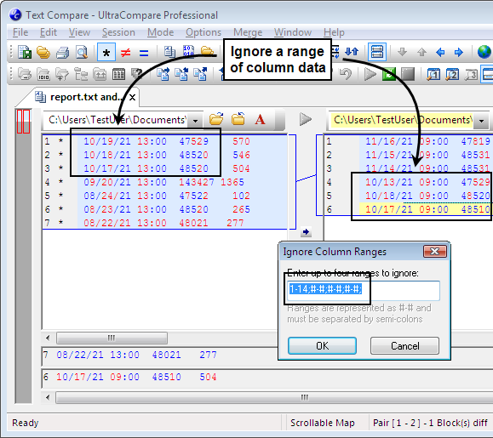Image resolution: width=493 pixels, height=438 pixels.
Task: Click the gray stop square icon
Action: coord(408,74)
